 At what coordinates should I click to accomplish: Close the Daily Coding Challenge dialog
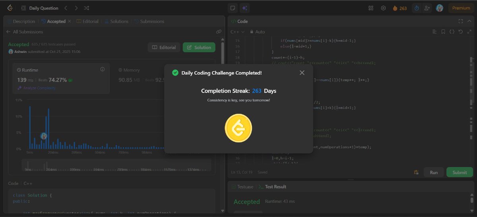click(x=302, y=73)
